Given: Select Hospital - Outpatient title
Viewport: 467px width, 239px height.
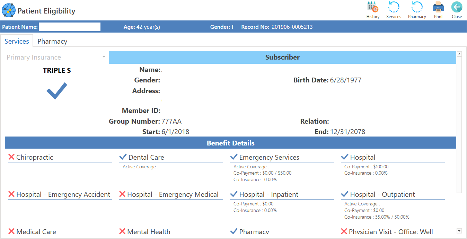Looking at the screenshot, I should coord(382,194).
